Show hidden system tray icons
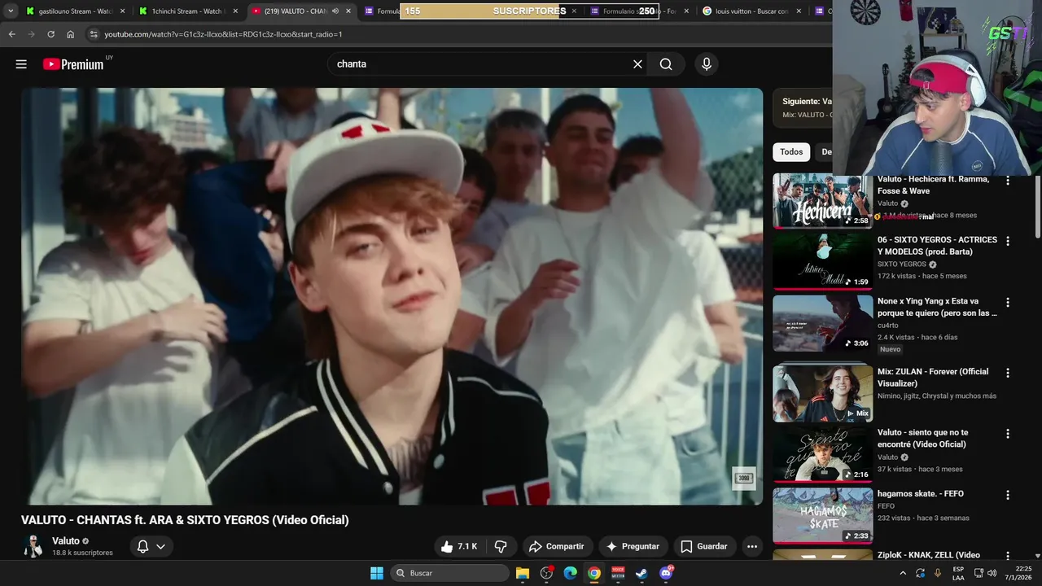Screen dimensions: 1042x586 pos(903,573)
